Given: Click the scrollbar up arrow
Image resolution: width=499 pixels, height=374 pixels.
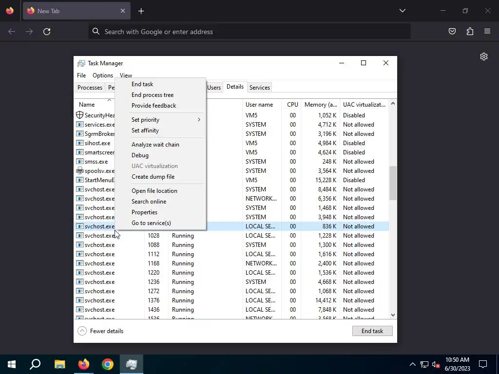Looking at the screenshot, I should click(393, 103).
